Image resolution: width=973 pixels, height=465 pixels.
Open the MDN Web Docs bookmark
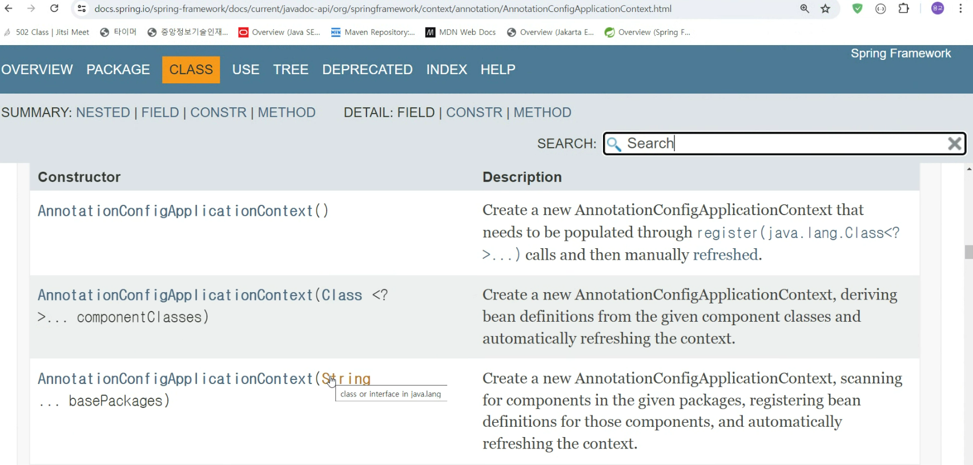pos(460,33)
